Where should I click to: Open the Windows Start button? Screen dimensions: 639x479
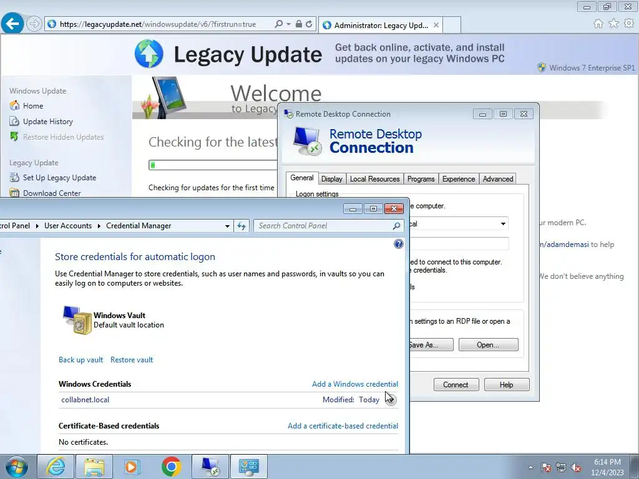(x=17, y=467)
